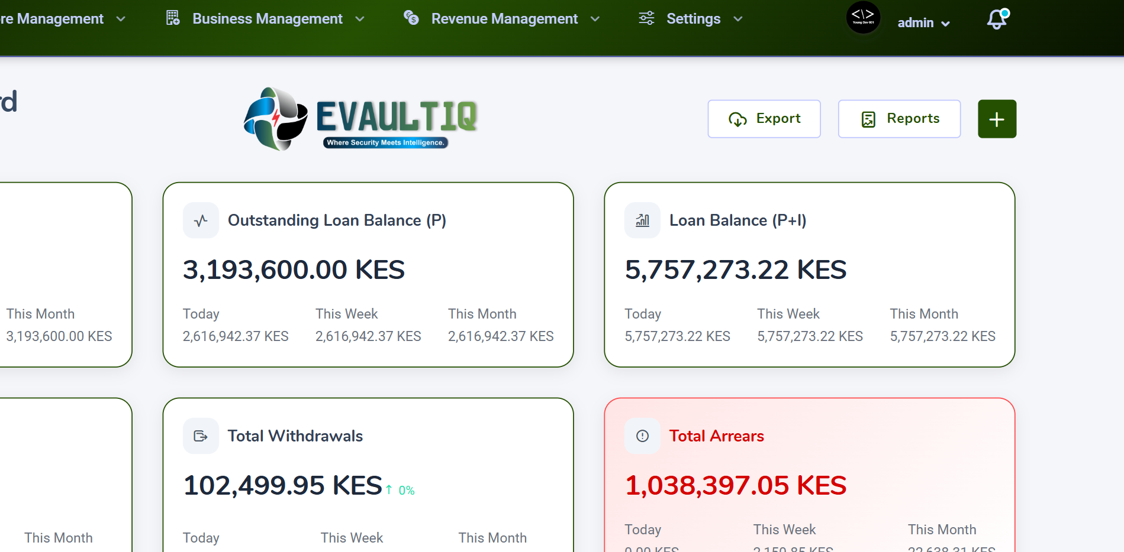Click the 0% change indicator on withdrawals
Image resolution: width=1124 pixels, height=552 pixels.
coord(400,490)
